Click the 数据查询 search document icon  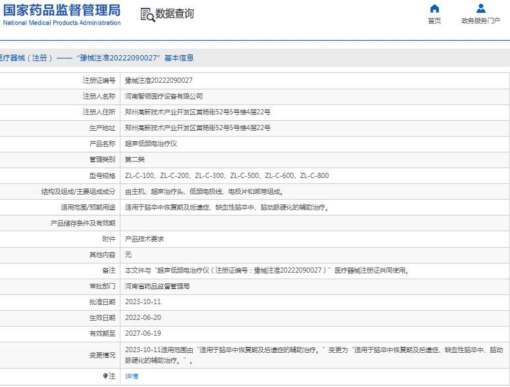147,15
